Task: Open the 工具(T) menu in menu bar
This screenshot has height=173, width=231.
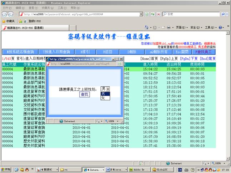Action: point(62,7)
